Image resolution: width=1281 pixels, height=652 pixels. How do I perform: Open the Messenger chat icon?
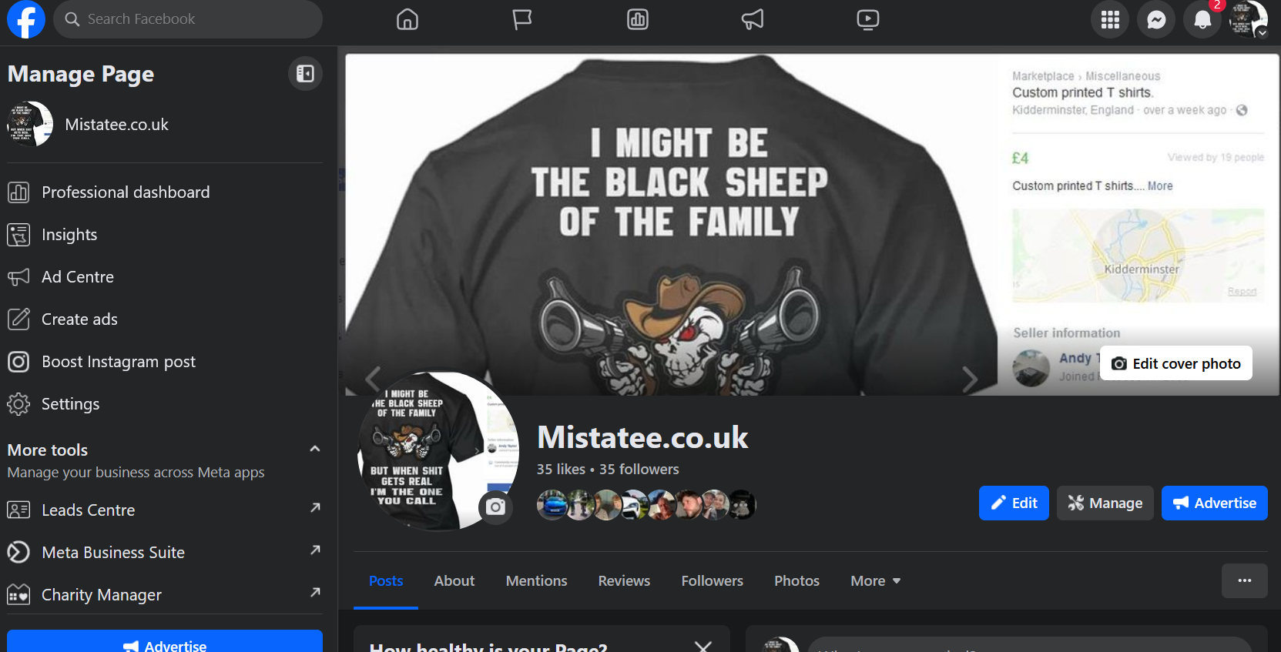[x=1156, y=20]
